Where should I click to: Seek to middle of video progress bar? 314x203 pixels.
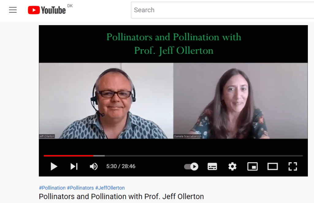pos(173,155)
